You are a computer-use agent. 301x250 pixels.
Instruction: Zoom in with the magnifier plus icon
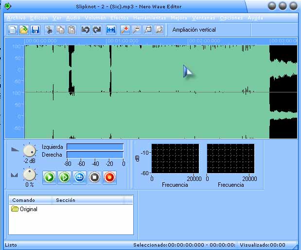125,30
